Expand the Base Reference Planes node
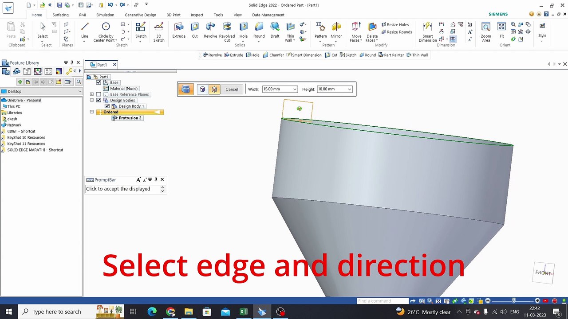This screenshot has height=319, width=568. coord(92,94)
